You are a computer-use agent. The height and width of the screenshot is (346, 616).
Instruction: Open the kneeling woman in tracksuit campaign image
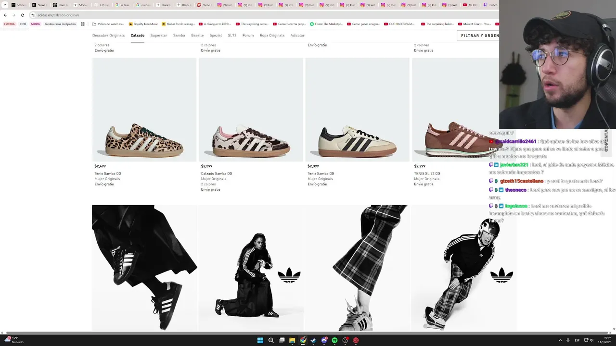point(251,268)
